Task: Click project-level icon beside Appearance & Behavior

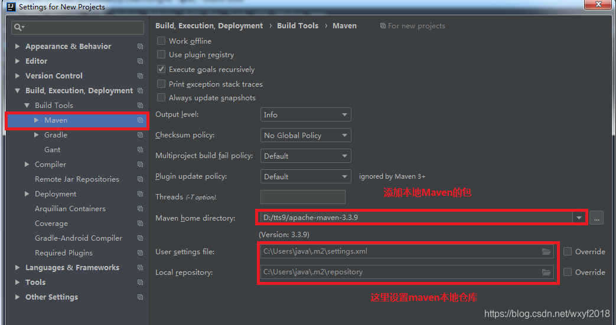Action: click(x=140, y=47)
